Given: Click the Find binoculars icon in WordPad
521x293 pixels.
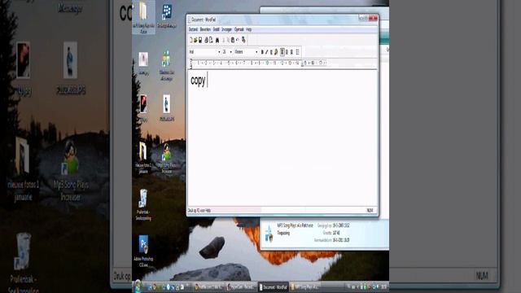Looking at the screenshot, I should click(x=217, y=40).
